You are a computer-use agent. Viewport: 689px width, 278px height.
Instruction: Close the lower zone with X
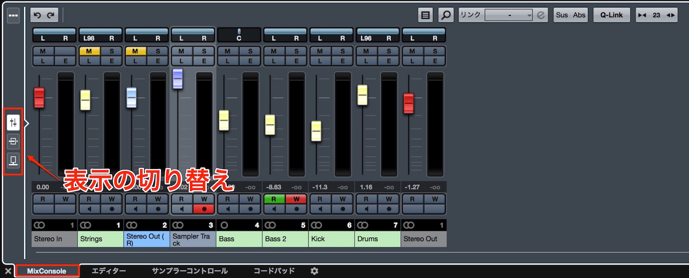tap(8, 271)
